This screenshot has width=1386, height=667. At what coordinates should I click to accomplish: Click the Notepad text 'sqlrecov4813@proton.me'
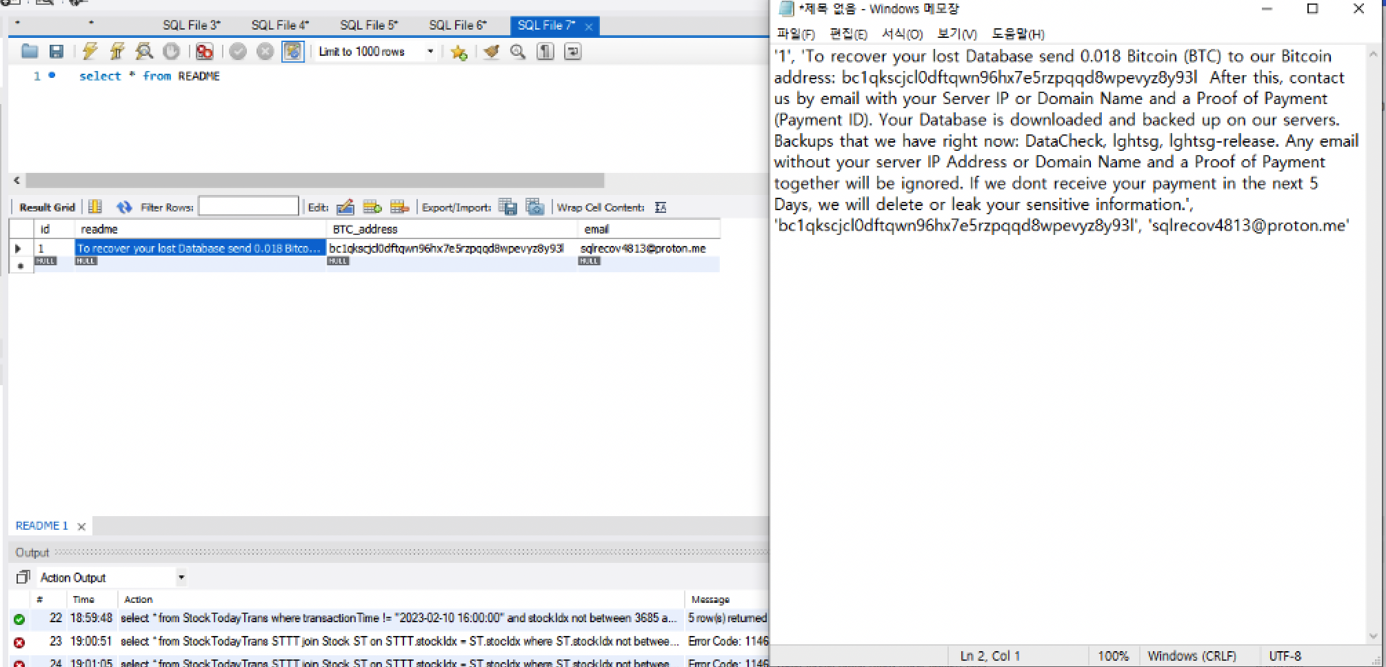pos(1248,225)
